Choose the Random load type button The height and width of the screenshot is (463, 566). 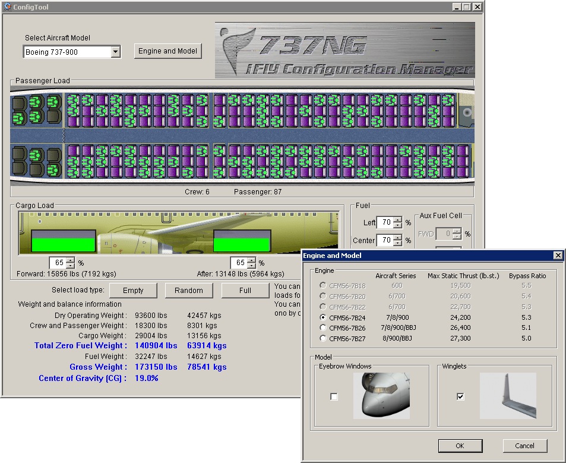(189, 291)
